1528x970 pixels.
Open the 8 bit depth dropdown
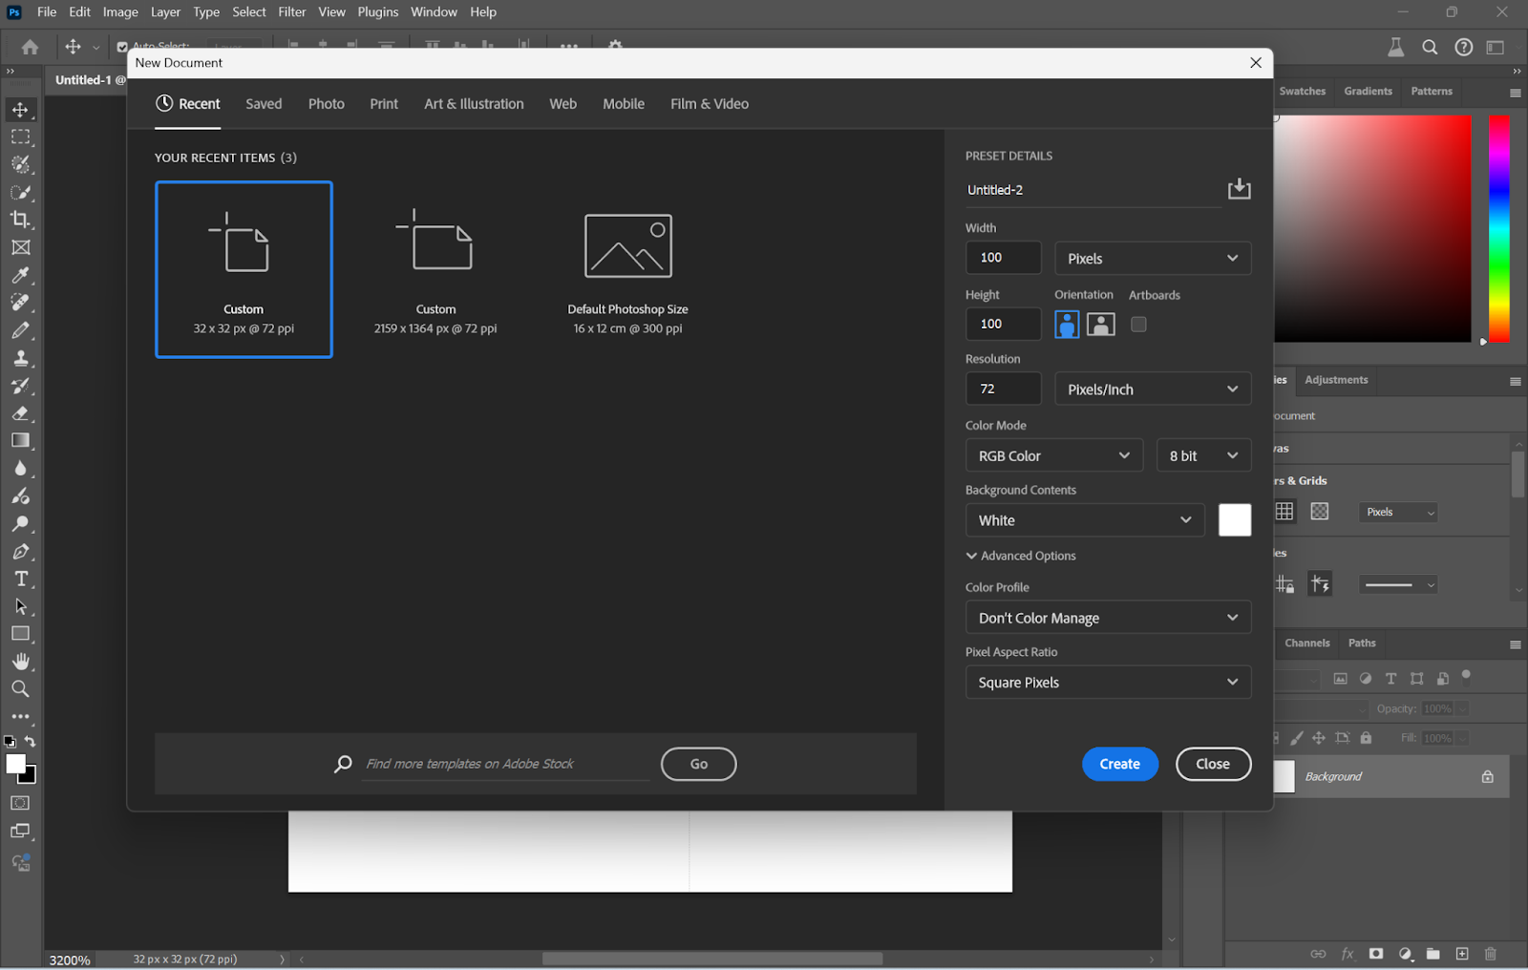pyautogui.click(x=1203, y=456)
